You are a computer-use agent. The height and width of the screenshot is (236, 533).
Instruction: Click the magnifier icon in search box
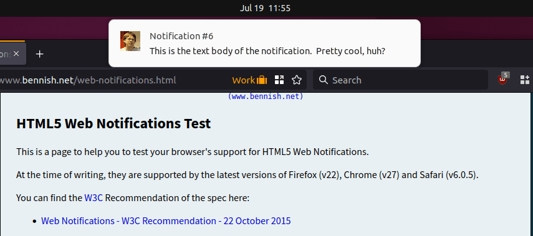[x=324, y=80]
